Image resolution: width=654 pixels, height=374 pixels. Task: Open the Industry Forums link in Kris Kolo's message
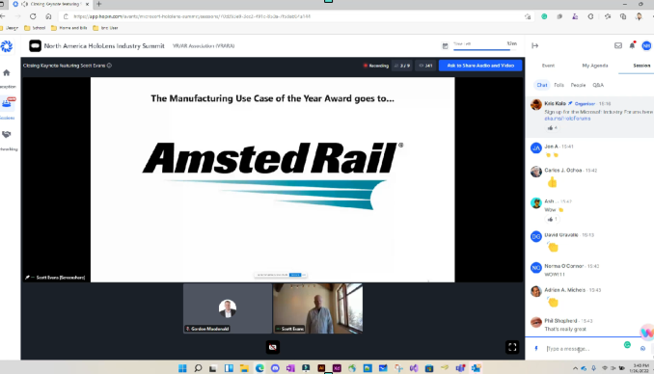[x=567, y=119]
